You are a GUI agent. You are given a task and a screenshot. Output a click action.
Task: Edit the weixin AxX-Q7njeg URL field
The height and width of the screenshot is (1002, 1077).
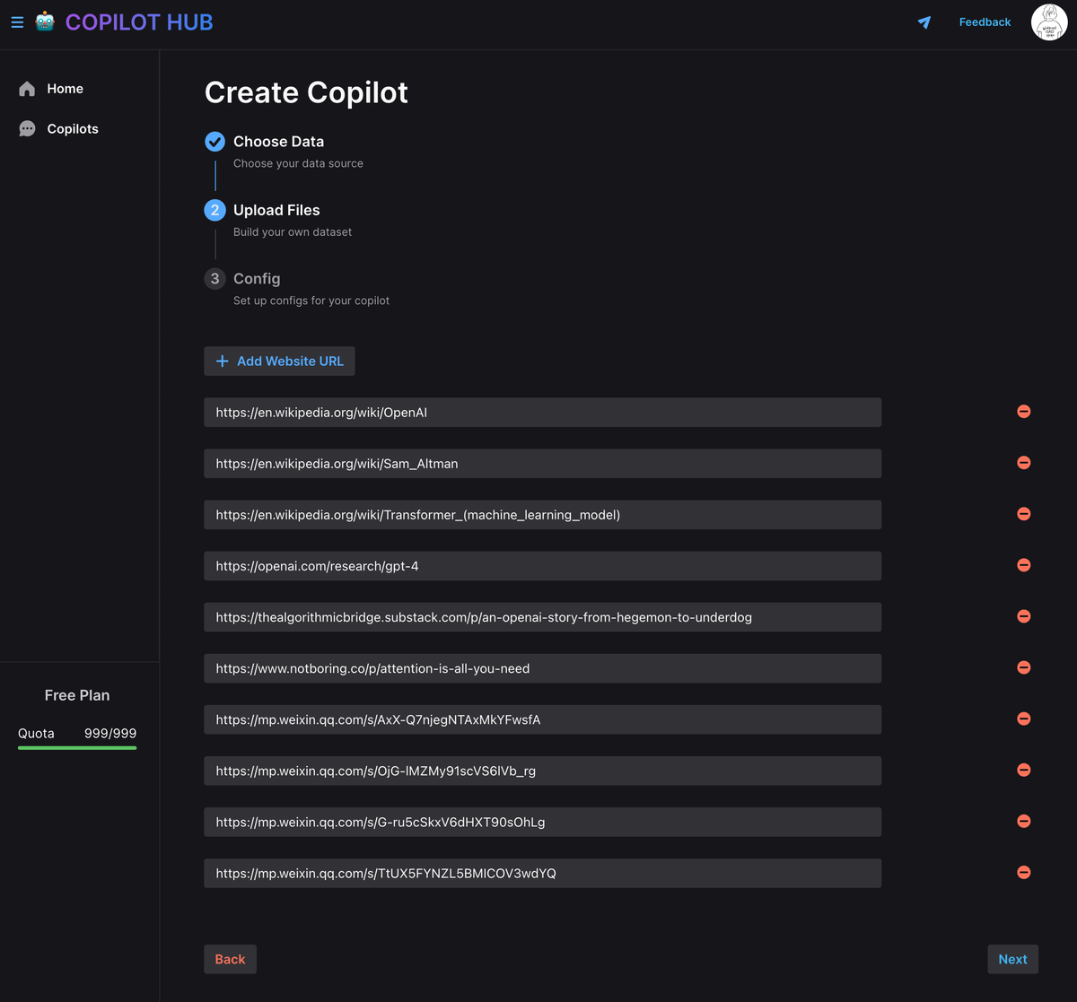pos(542,719)
